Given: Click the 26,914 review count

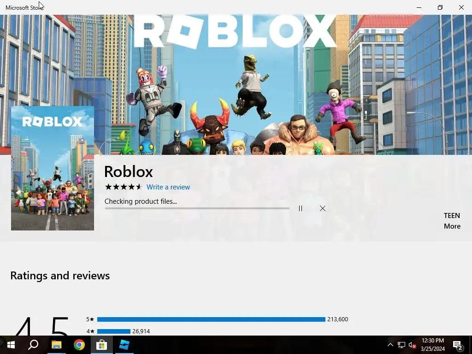Looking at the screenshot, I should pyautogui.click(x=141, y=331).
